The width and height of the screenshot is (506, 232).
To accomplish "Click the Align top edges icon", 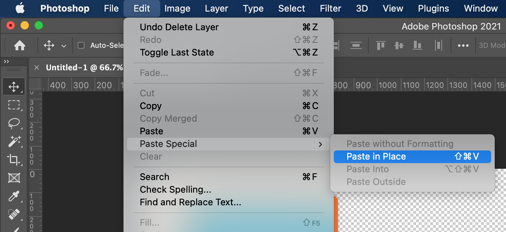I will point(380,45).
